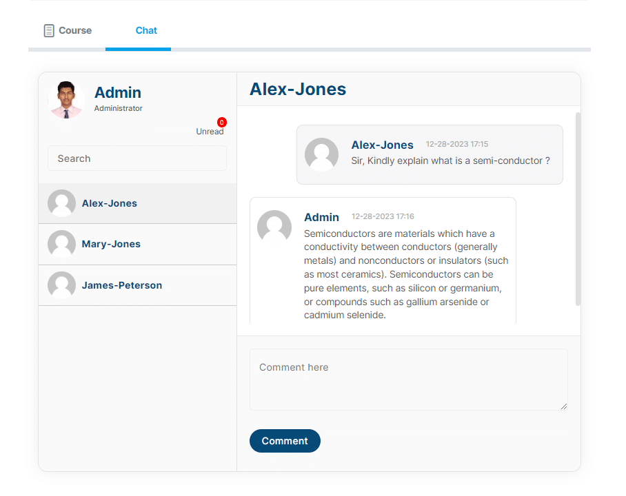The image size is (626, 496).
Task: Click Alex-Jones avatar in message bubble
Action: (x=321, y=155)
